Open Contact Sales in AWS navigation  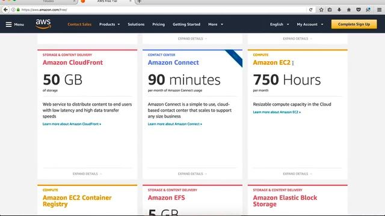(79, 24)
